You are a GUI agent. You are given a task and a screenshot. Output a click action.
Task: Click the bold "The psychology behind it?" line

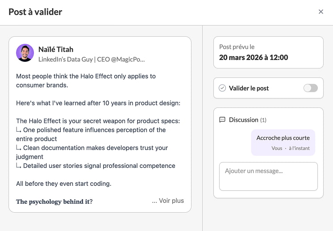[x=54, y=201]
